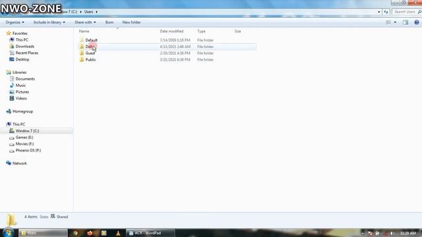Launch VLC from the taskbar
This screenshot has height=237, width=422.
coord(118,233)
